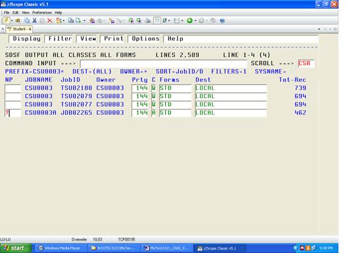
Task: Open the SDSF Options menu
Action: (x=145, y=39)
